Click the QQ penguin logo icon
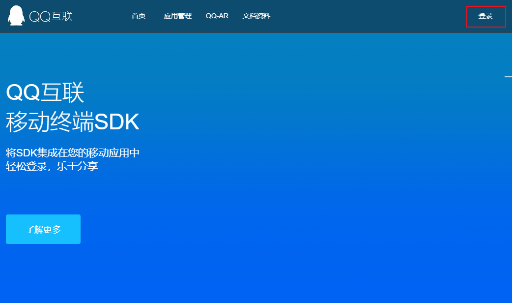This screenshot has height=303, width=512. click(x=16, y=15)
